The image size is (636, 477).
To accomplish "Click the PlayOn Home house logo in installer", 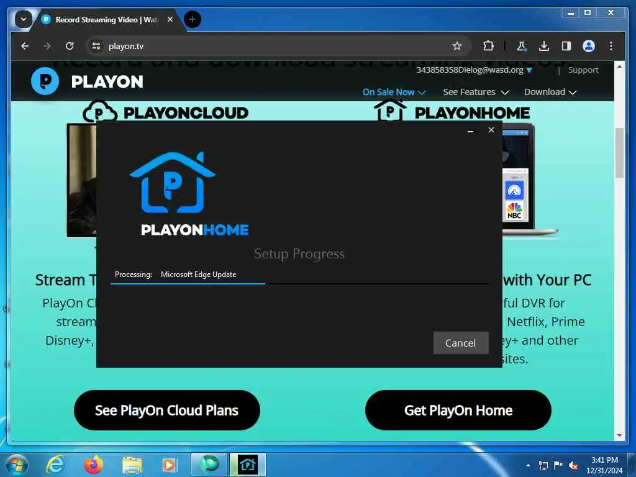I will pyautogui.click(x=173, y=182).
